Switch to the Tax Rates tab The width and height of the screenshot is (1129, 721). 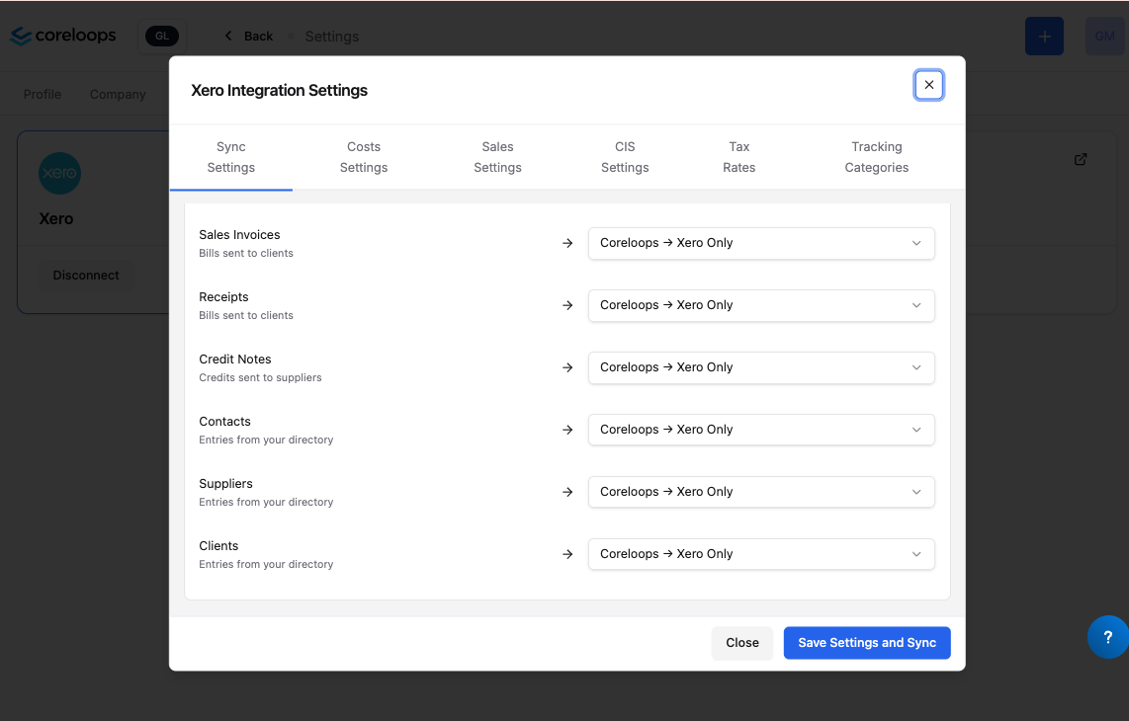pyautogui.click(x=738, y=157)
